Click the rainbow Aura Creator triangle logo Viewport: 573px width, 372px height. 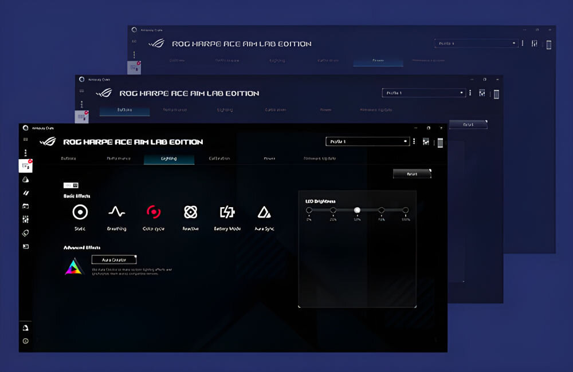click(74, 267)
